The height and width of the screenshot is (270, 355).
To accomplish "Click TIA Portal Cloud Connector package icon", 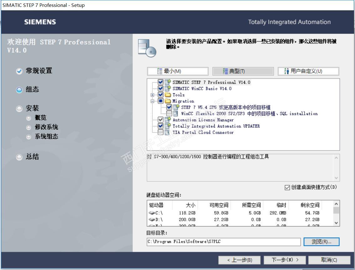I will pyautogui.click(x=167, y=132).
